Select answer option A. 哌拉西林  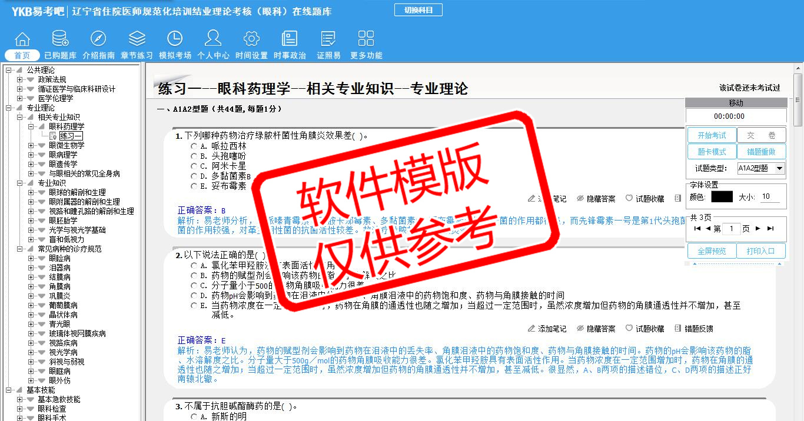[194, 146]
